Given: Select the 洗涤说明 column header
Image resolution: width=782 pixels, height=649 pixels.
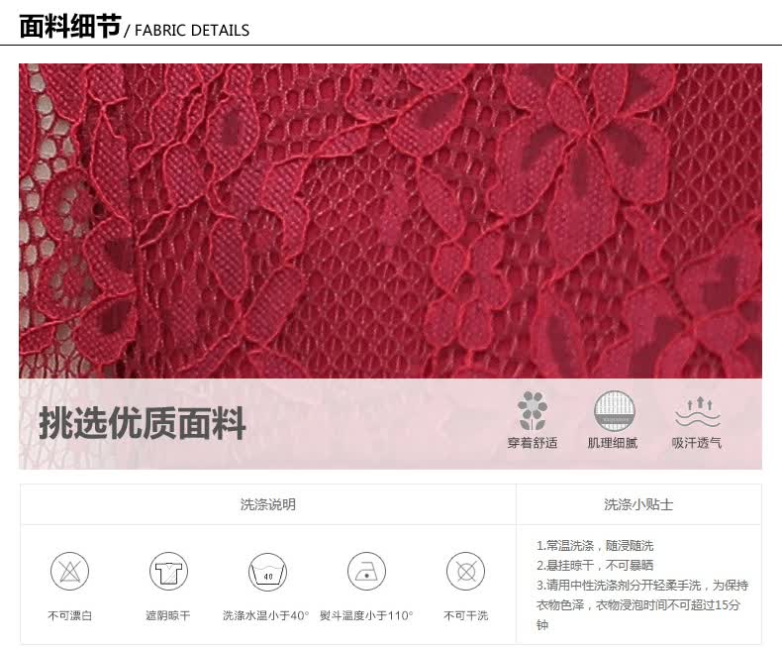Looking at the screenshot, I should pos(268,504).
